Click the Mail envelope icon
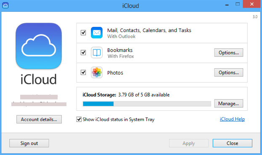 (x=97, y=32)
